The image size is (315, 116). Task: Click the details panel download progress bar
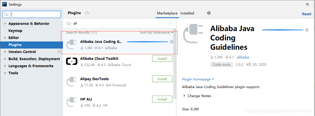(x=283, y=30)
